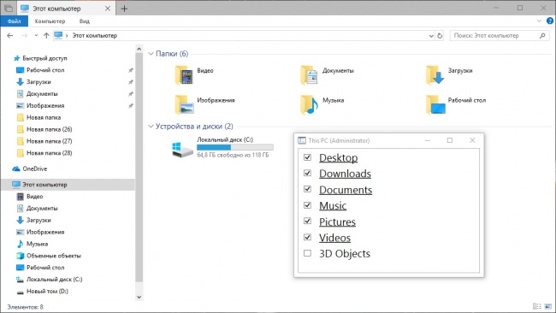The height and width of the screenshot is (313, 556).
Task: Switch to the Вид ribbon tab
Action: coord(85,21)
